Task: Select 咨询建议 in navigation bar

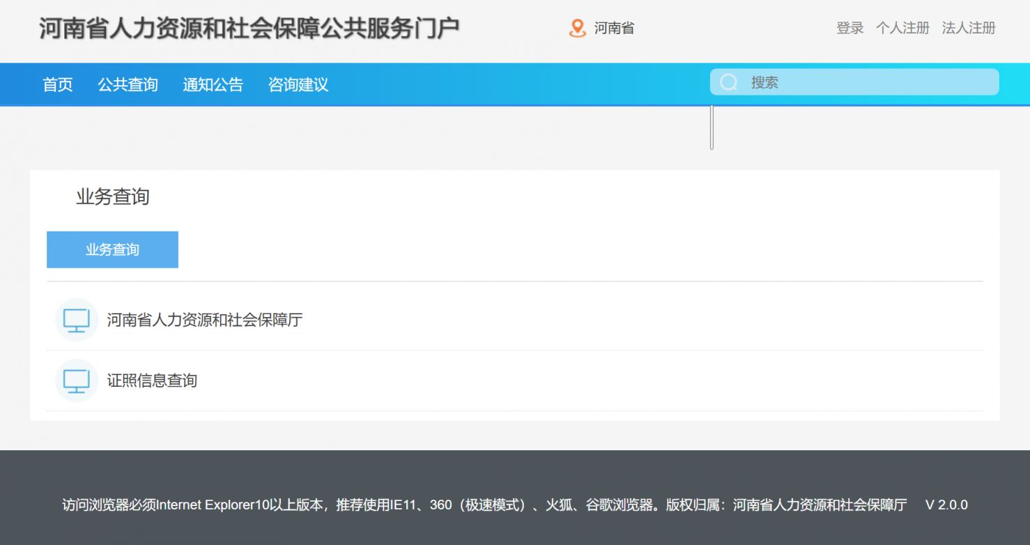Action: (x=298, y=84)
